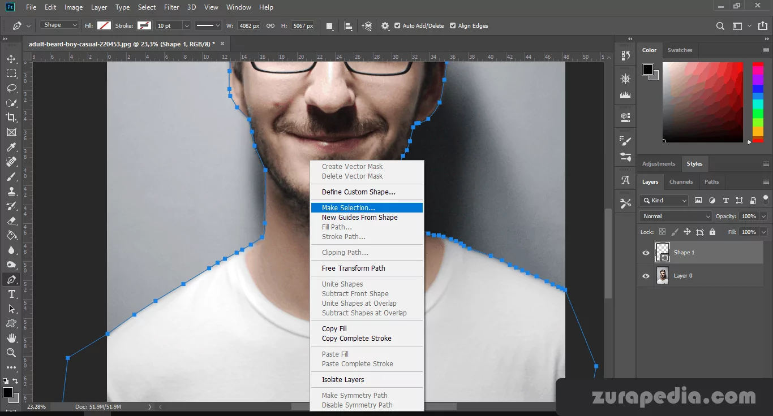The width and height of the screenshot is (773, 416).
Task: Open the path operations gear settings
Action: pos(385,26)
